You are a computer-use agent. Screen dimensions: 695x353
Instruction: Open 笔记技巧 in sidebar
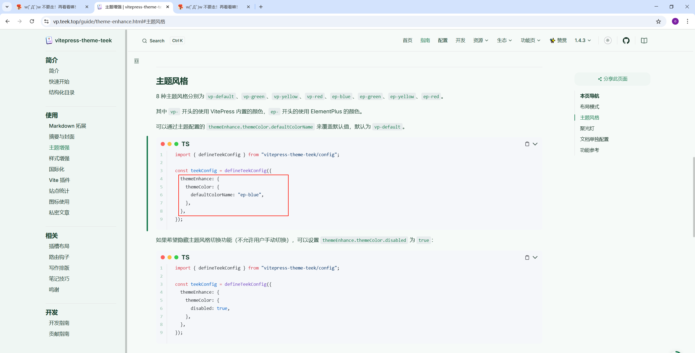pyautogui.click(x=59, y=279)
